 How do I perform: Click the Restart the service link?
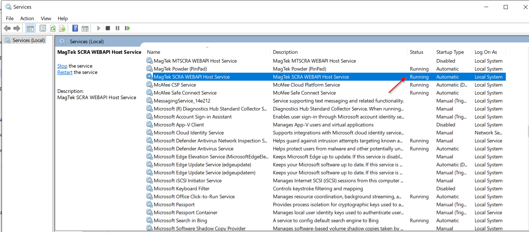(65, 72)
